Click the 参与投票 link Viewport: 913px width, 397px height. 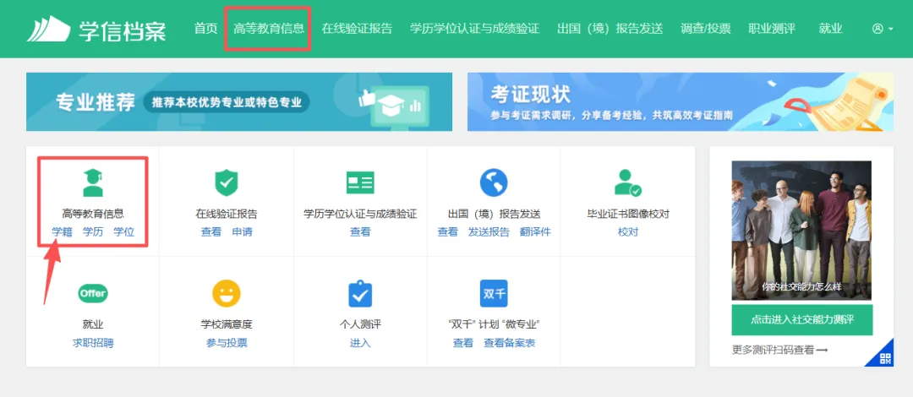226,343
